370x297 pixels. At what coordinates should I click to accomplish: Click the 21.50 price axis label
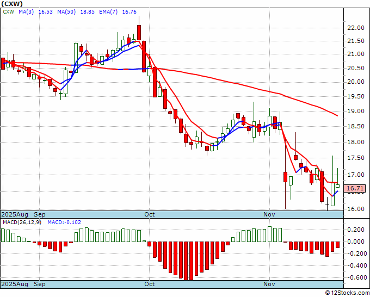tap(356, 41)
